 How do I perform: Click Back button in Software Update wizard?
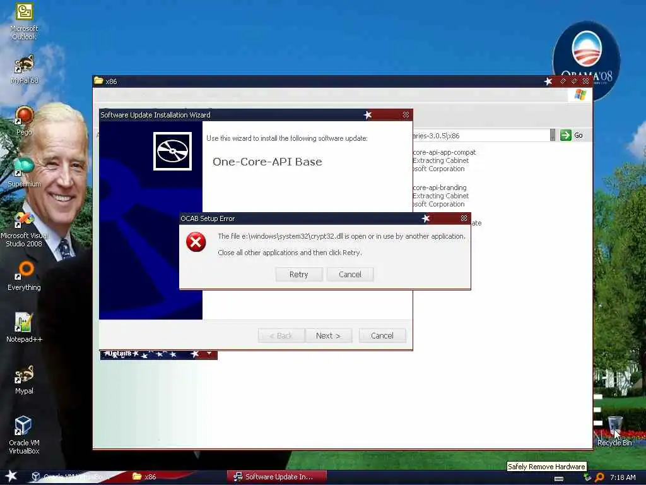(281, 335)
